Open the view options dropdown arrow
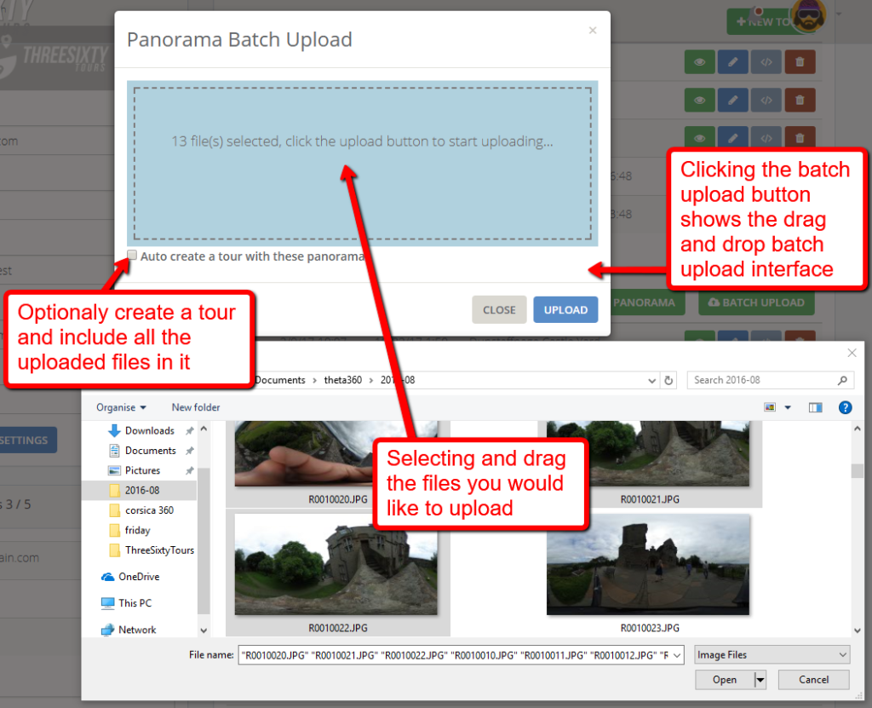Image resolution: width=872 pixels, height=708 pixels. [788, 407]
